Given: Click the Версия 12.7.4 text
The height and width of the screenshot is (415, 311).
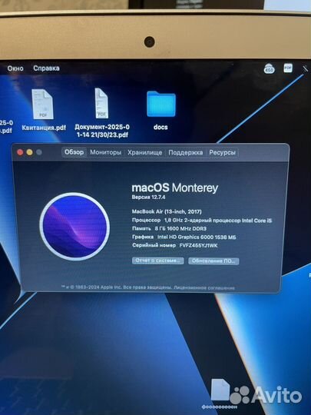Looking at the screenshot, I should pos(148,198).
